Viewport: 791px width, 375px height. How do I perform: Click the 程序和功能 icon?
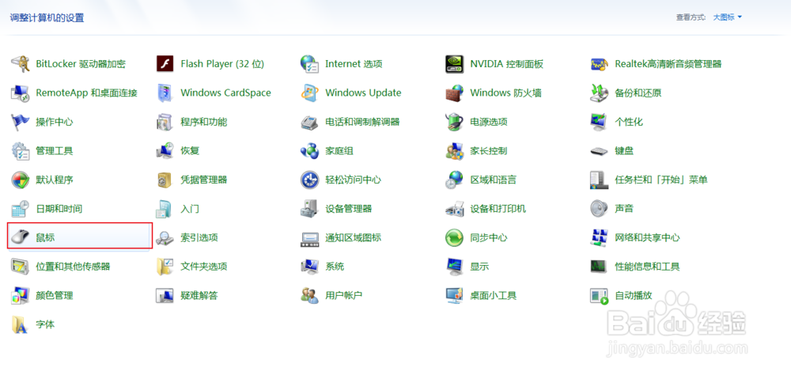pyautogui.click(x=165, y=122)
